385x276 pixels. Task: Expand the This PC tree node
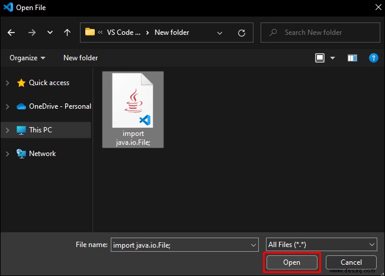pyautogui.click(x=7, y=130)
